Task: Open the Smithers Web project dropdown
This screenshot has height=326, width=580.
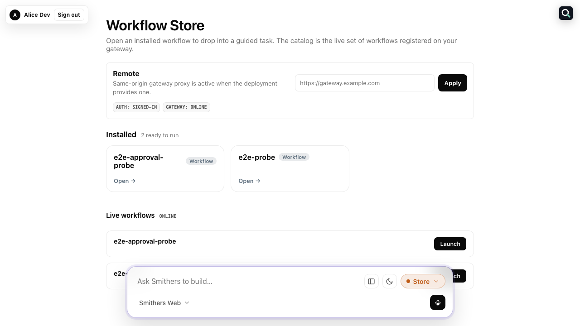Action: [164, 303]
